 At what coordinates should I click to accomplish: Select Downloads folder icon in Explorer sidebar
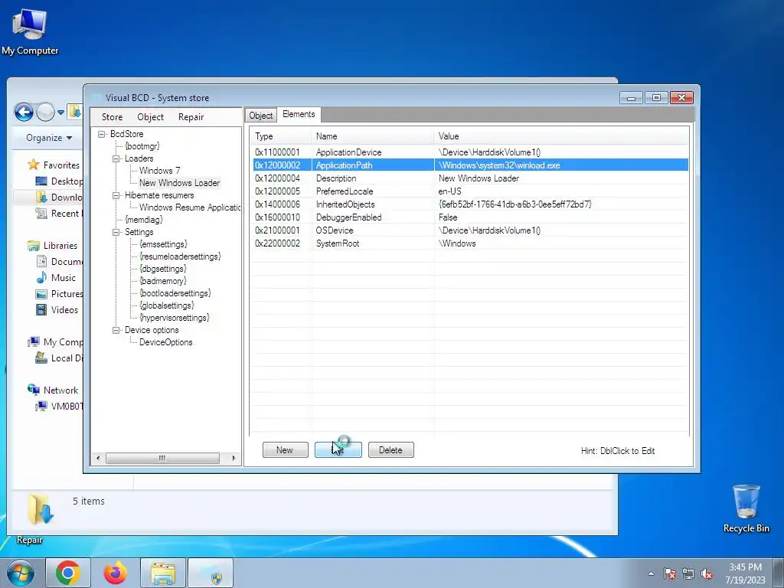(41, 197)
